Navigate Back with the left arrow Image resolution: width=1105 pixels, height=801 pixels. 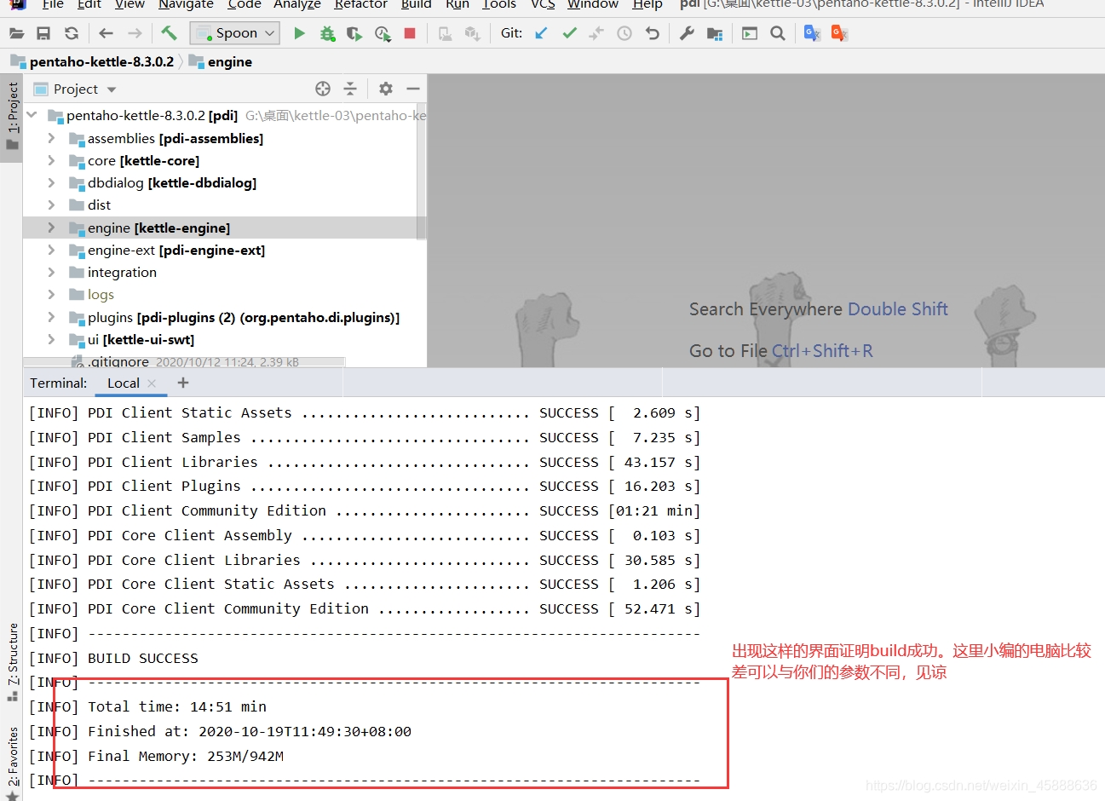click(x=106, y=33)
